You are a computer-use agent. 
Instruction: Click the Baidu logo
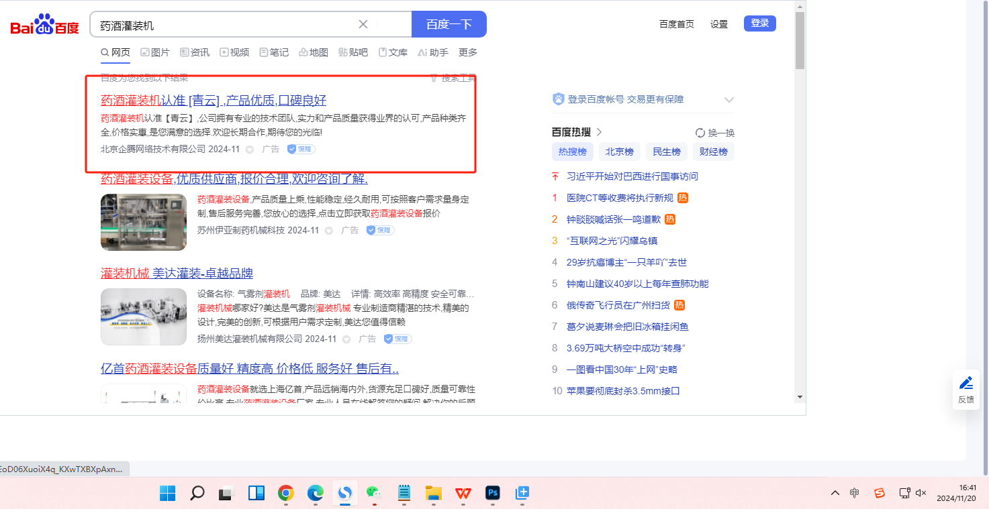pos(44,25)
